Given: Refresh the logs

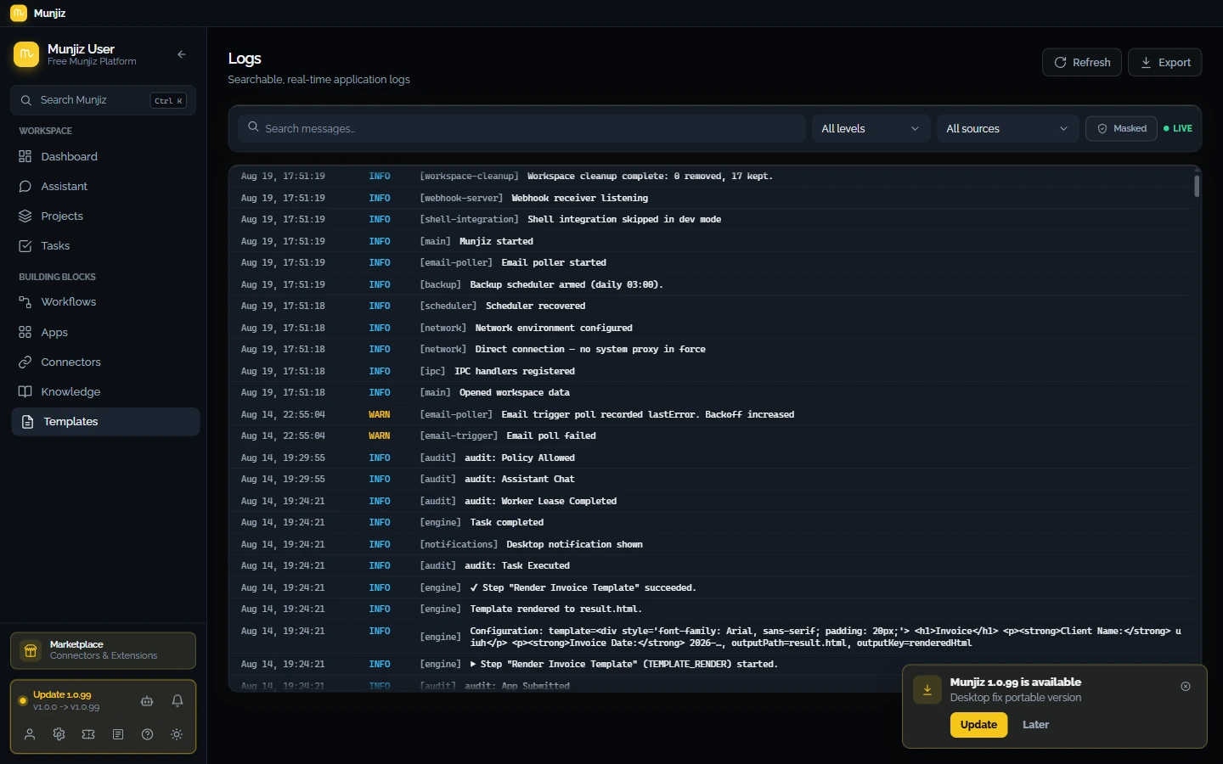Looking at the screenshot, I should (x=1082, y=62).
